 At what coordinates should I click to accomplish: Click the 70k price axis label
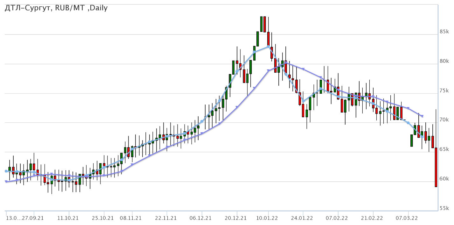[x=444, y=120]
